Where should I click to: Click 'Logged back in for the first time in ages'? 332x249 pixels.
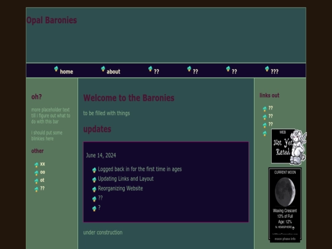140,169
